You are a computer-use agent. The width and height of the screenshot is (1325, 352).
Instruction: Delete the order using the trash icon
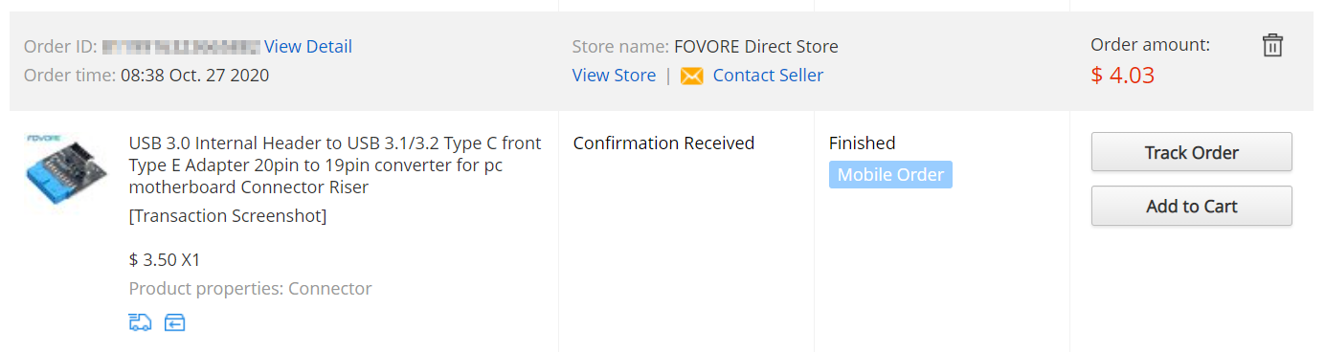tap(1272, 45)
